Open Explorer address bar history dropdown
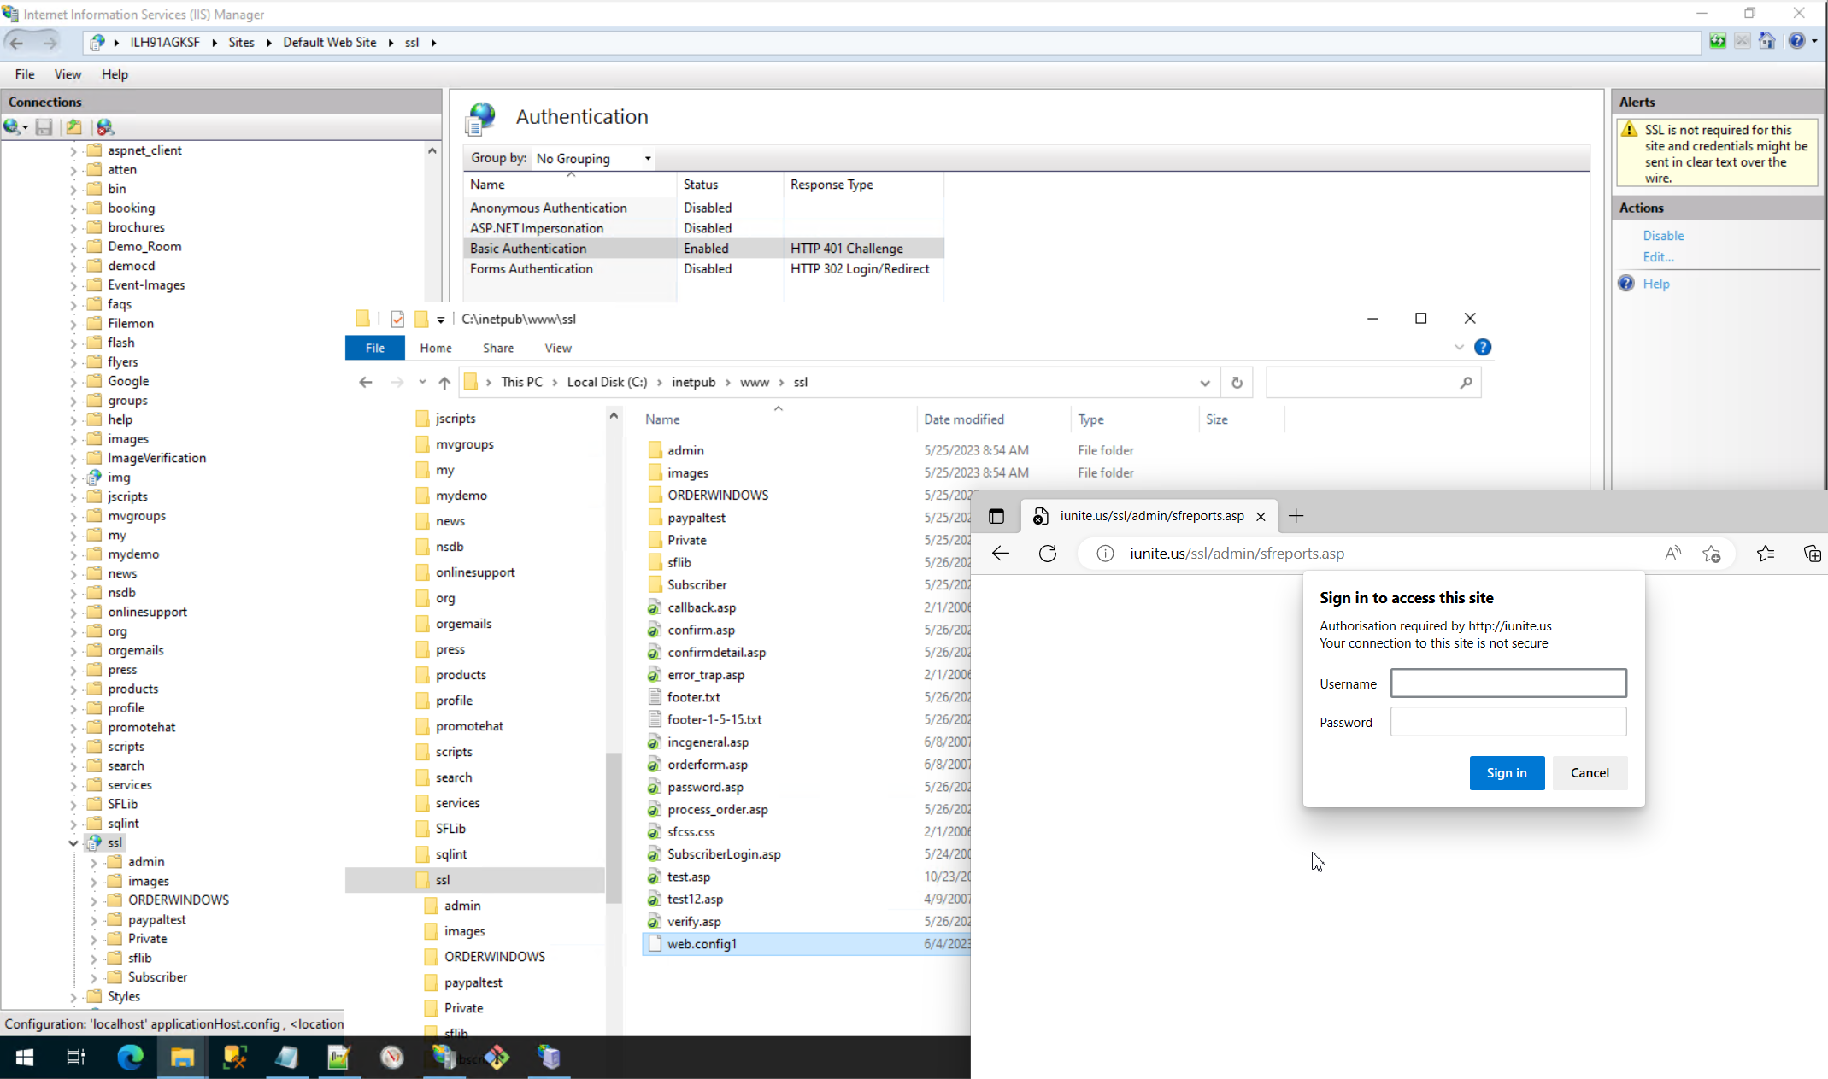 pos(1205,383)
